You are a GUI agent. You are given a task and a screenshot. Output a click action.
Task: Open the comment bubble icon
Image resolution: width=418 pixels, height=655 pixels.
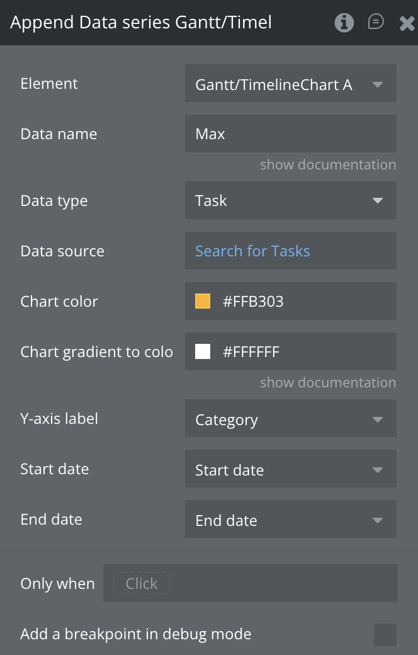[376, 23]
